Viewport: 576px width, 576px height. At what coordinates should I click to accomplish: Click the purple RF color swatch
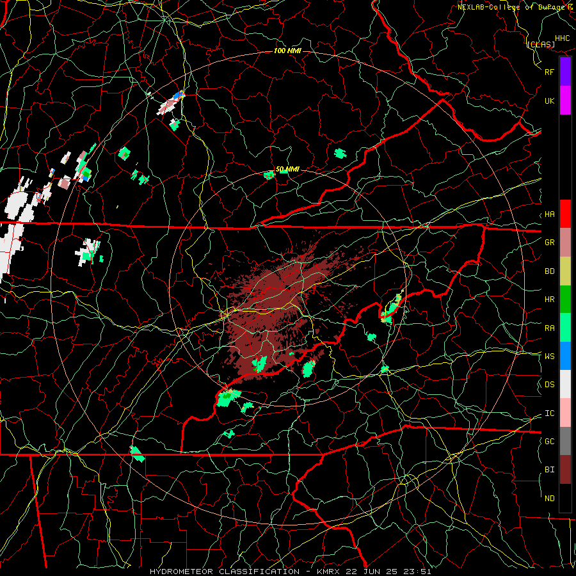click(x=565, y=72)
